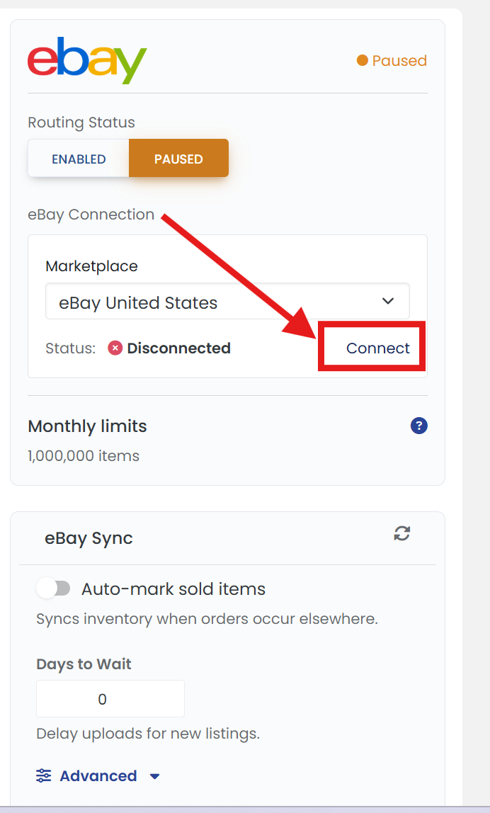Open the Monthly limits help icon

(x=419, y=426)
